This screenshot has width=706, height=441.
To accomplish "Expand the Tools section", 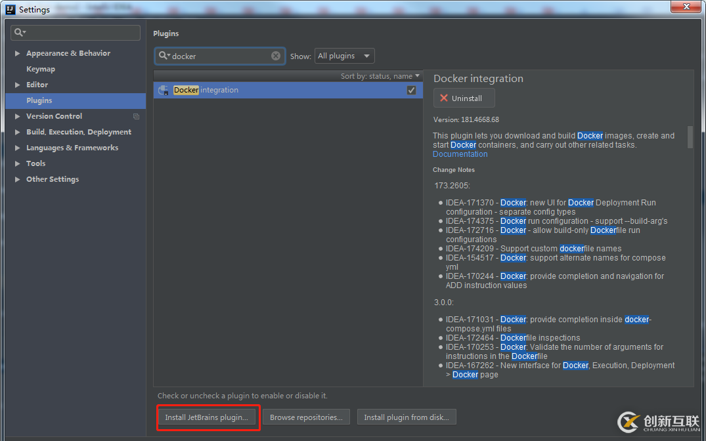I will [x=18, y=163].
